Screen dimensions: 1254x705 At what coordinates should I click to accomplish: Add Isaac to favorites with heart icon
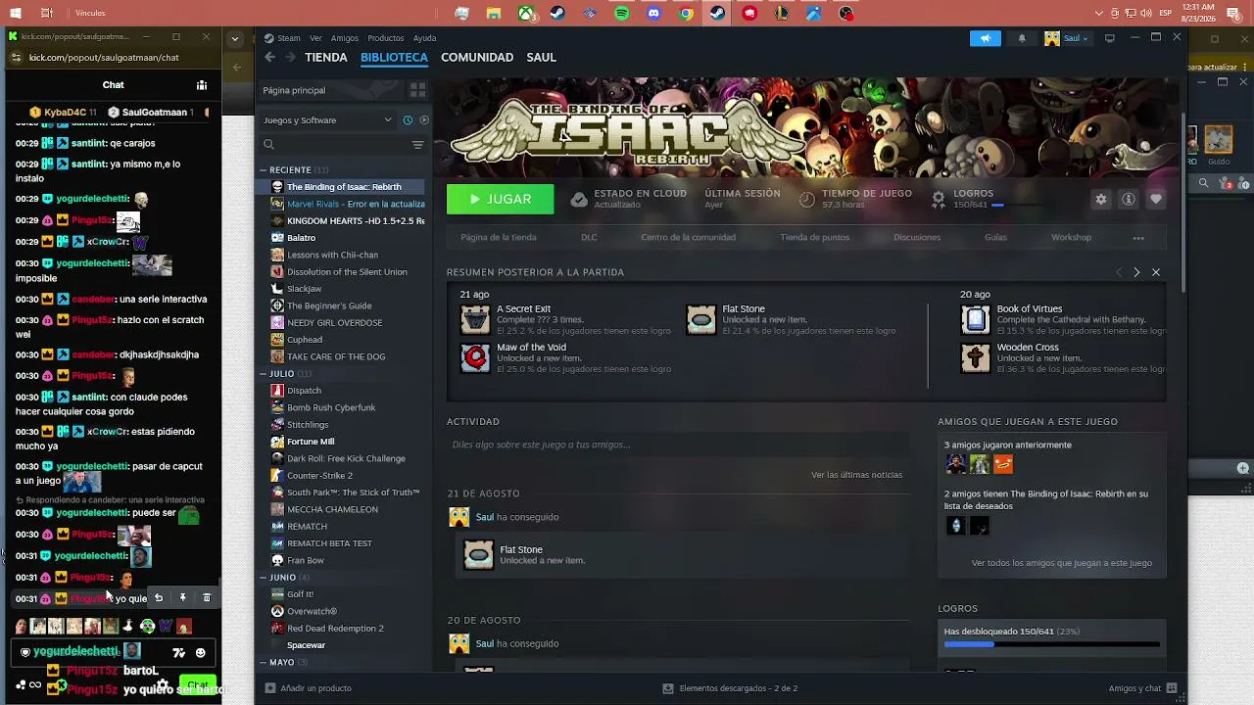pos(1156,199)
